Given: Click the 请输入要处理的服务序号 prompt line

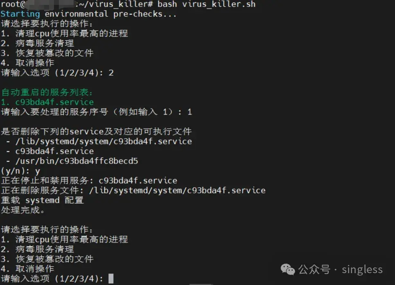Looking at the screenshot, I should coord(96,112).
